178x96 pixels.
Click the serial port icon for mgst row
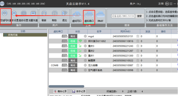(64, 36)
